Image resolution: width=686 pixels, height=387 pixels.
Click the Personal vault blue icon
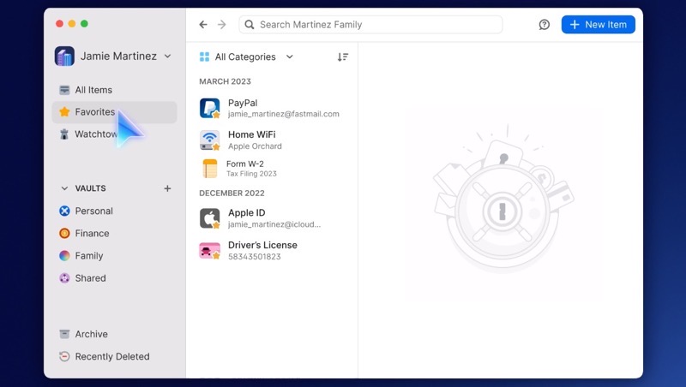[x=64, y=211]
